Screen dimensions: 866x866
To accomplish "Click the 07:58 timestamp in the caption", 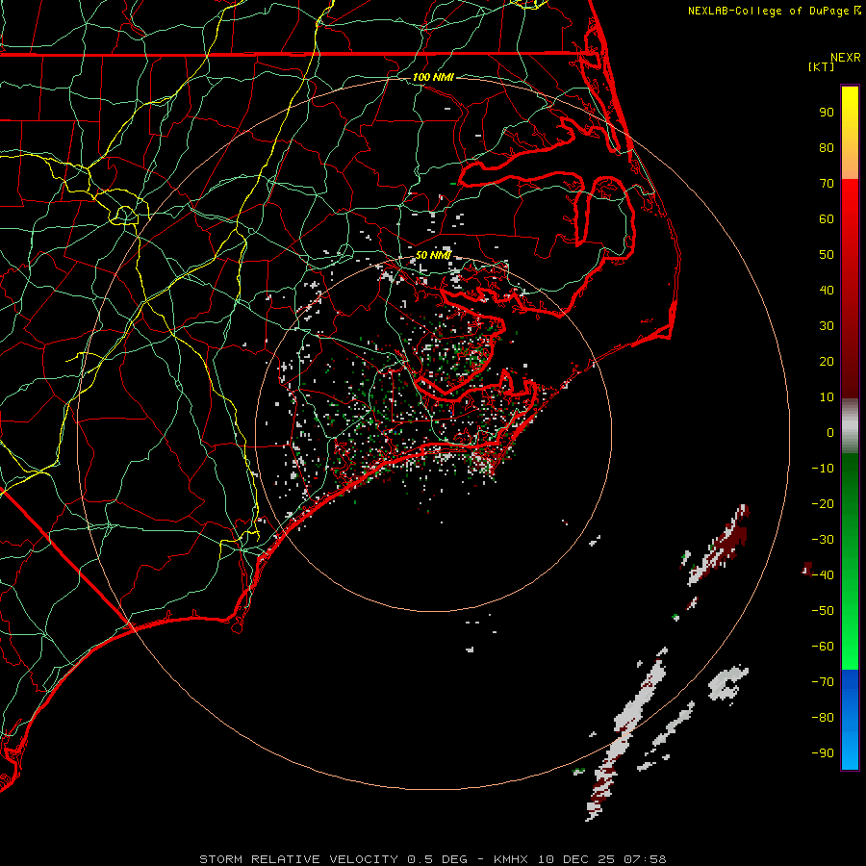I will 646,858.
